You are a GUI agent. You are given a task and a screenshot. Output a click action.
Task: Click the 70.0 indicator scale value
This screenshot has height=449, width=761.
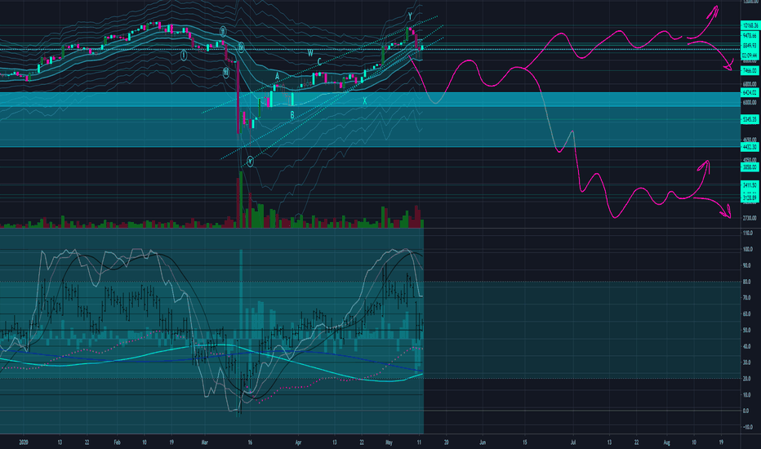coord(748,298)
